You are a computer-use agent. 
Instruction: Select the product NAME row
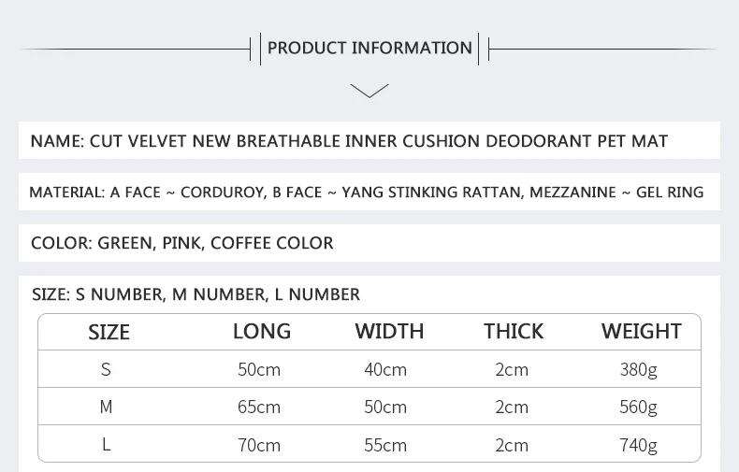pyautogui.click(x=369, y=140)
